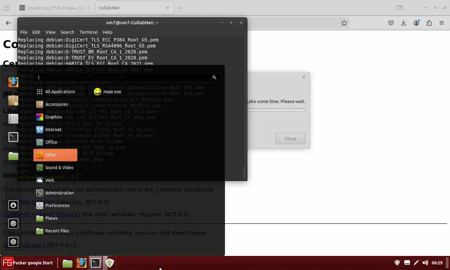Go back in Firefox
Image resolution: width=450 pixels, height=270 pixels.
pyautogui.click(x=8, y=23)
